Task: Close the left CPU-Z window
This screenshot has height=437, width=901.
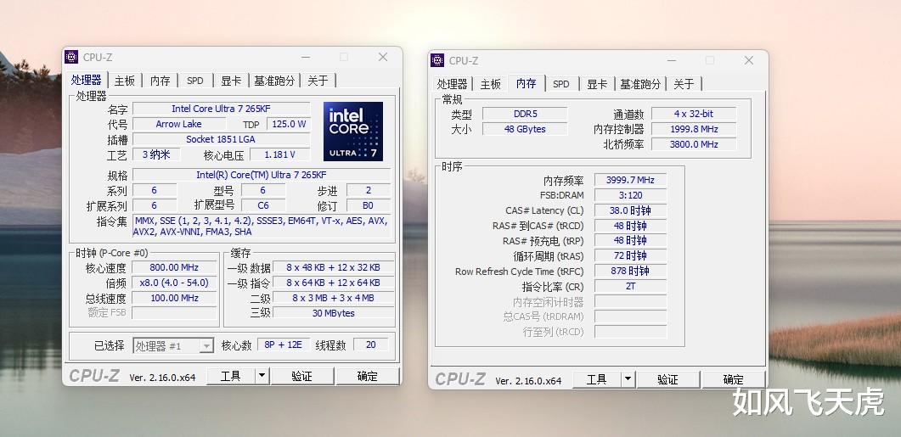Action: (383, 57)
